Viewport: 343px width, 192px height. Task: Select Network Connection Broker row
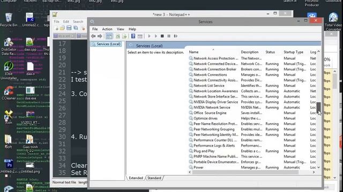(x=252, y=69)
